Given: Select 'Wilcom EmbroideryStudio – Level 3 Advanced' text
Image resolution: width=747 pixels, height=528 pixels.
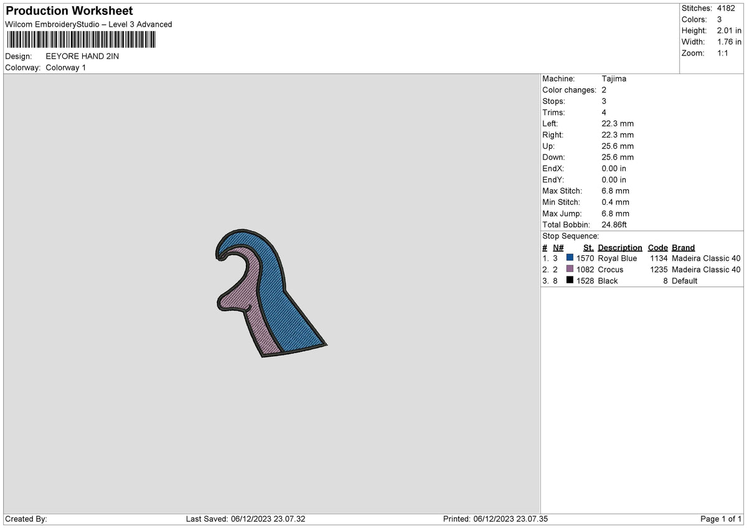Looking at the screenshot, I should coord(88,24).
